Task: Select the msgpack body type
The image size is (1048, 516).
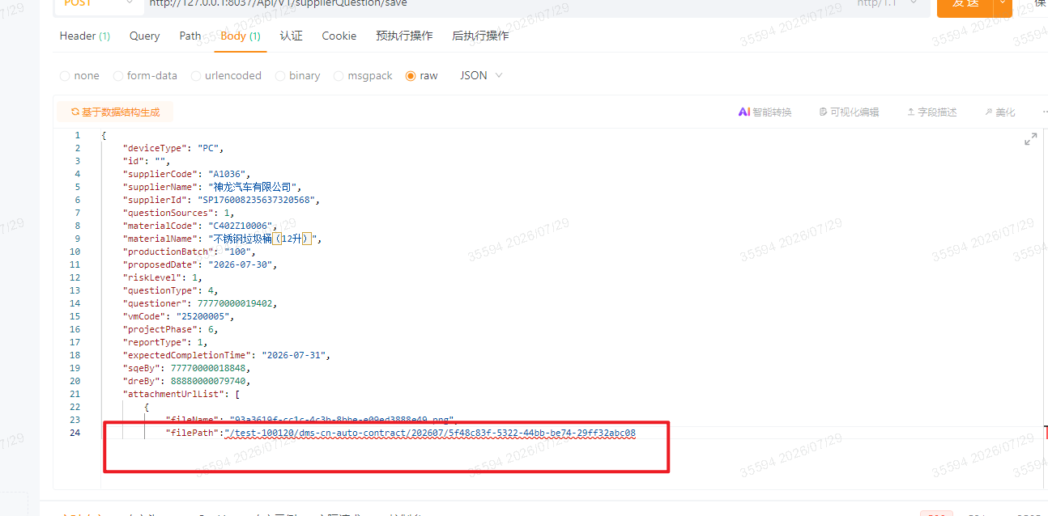Action: (363, 75)
